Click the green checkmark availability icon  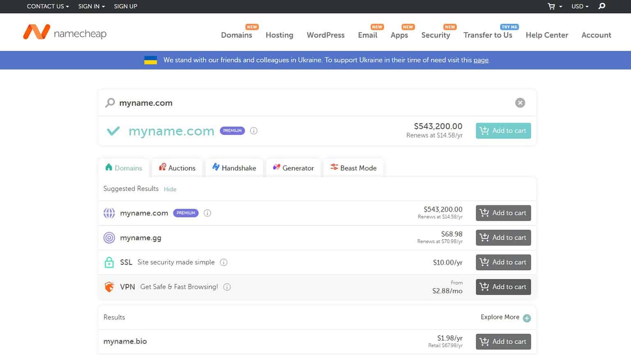(x=113, y=131)
